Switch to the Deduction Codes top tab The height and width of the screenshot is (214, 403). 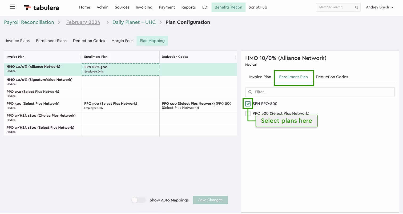click(89, 41)
